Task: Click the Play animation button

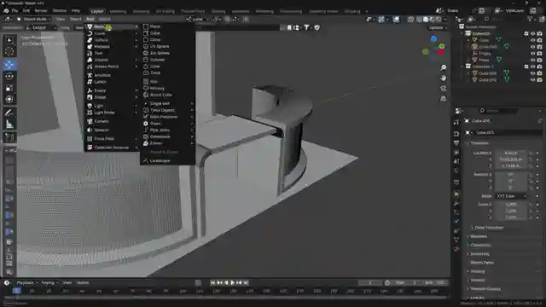Action: click(x=233, y=282)
